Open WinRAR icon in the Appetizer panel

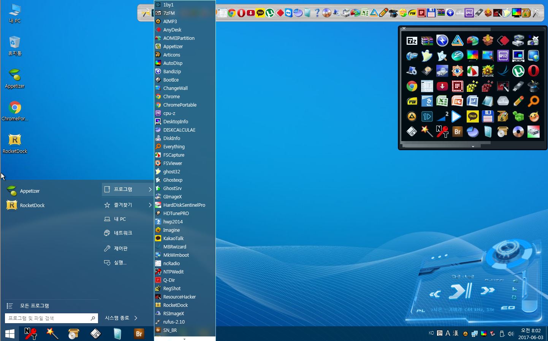[x=427, y=41]
